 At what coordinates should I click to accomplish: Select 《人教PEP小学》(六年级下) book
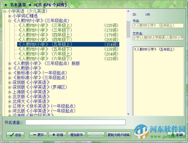[x=68, y=59]
